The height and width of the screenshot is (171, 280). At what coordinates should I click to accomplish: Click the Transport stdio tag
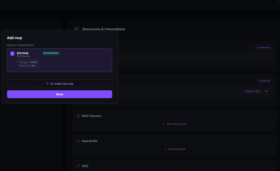tap(29, 62)
